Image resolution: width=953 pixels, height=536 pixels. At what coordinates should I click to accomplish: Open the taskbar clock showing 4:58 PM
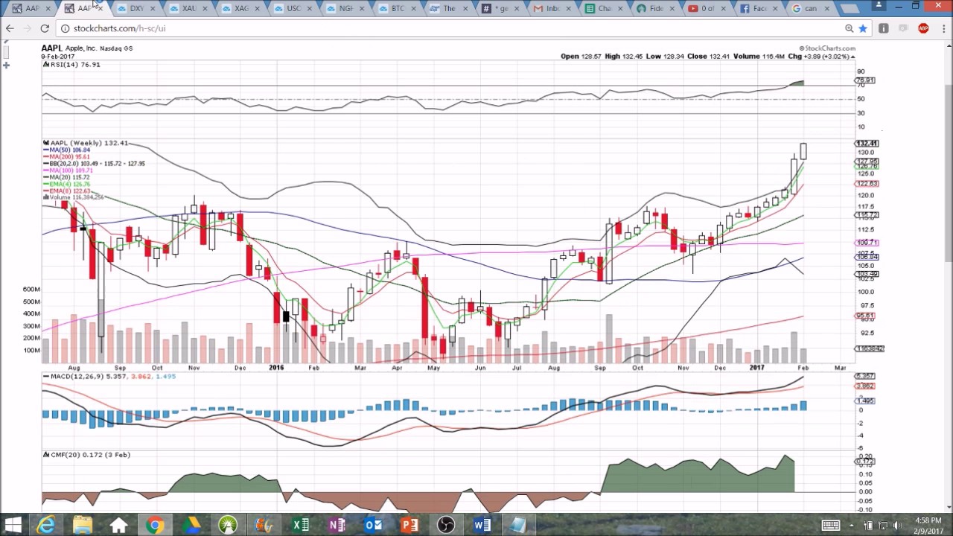(x=928, y=526)
